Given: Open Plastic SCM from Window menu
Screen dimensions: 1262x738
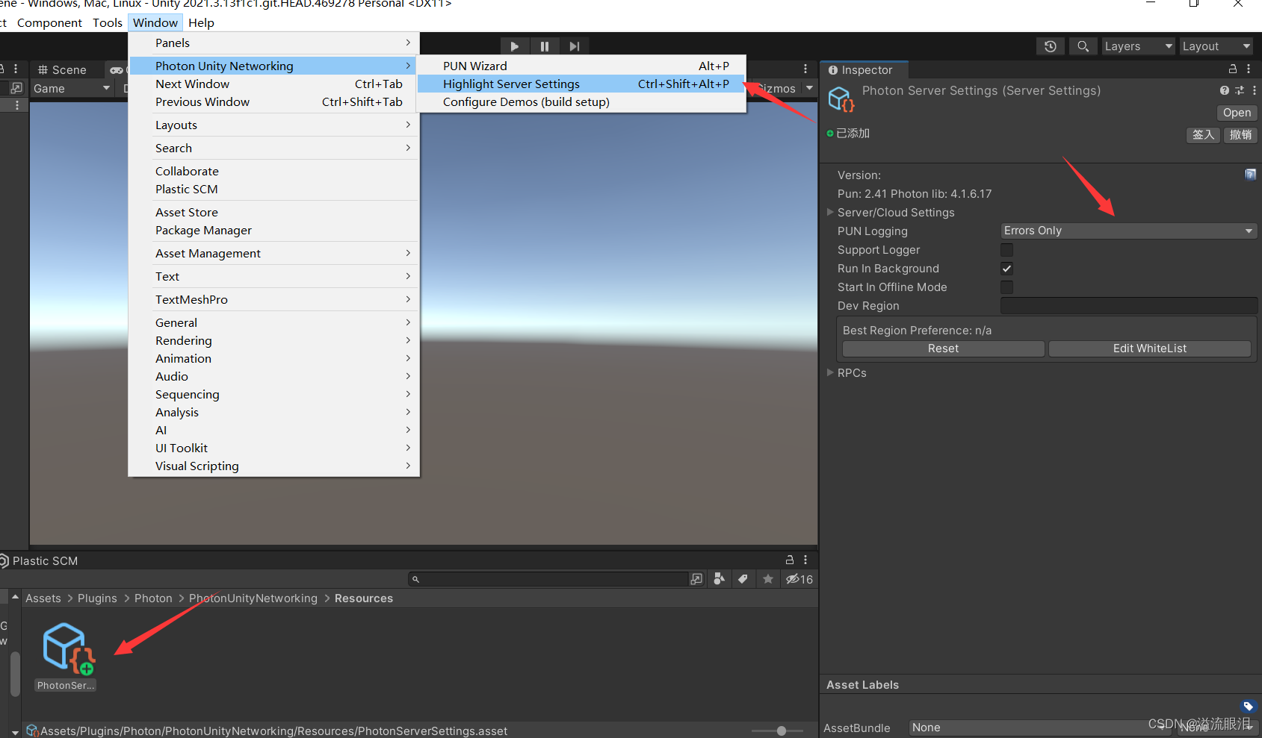Looking at the screenshot, I should coord(274,190).
